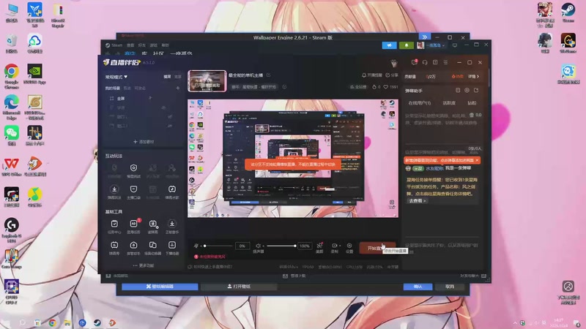This screenshot has height=329, width=586.
Task: Open the 场景切换器 scene switcher tool
Action: 153,248
